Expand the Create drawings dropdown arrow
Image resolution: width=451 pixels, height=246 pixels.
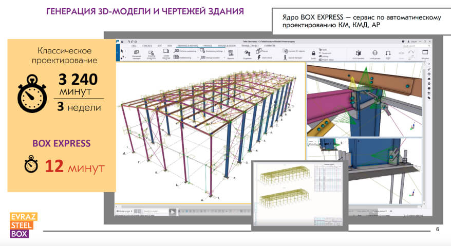166,60
